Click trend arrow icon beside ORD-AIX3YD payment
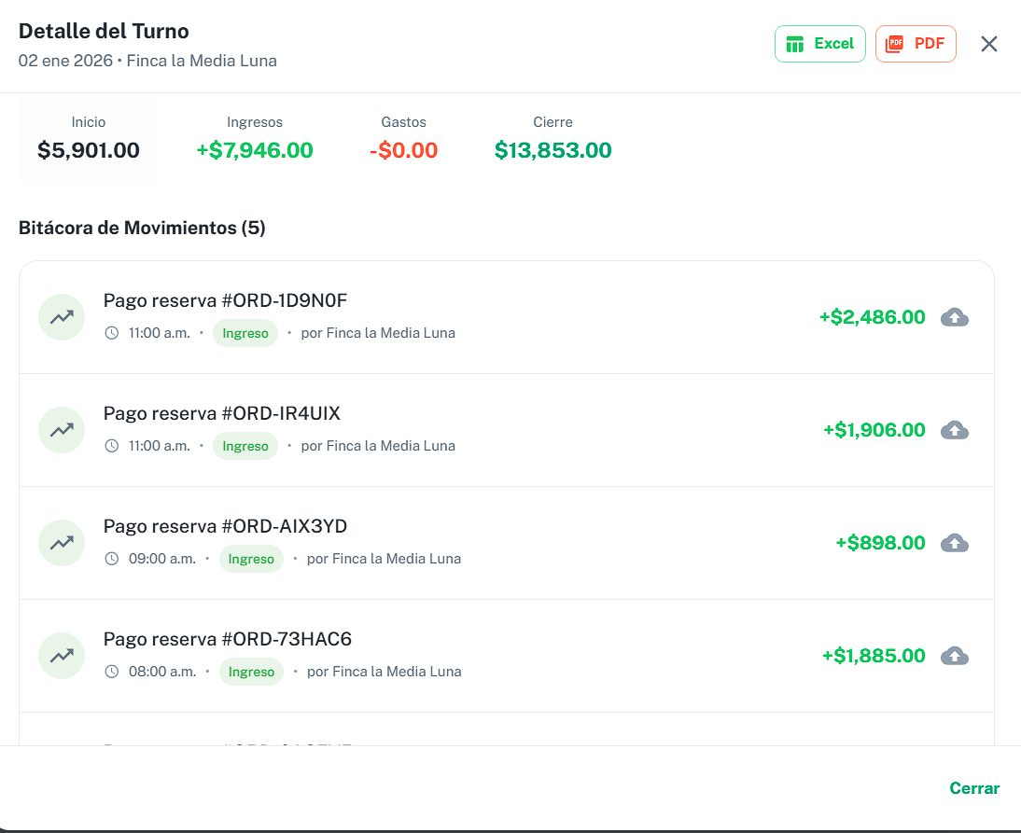 (62, 543)
